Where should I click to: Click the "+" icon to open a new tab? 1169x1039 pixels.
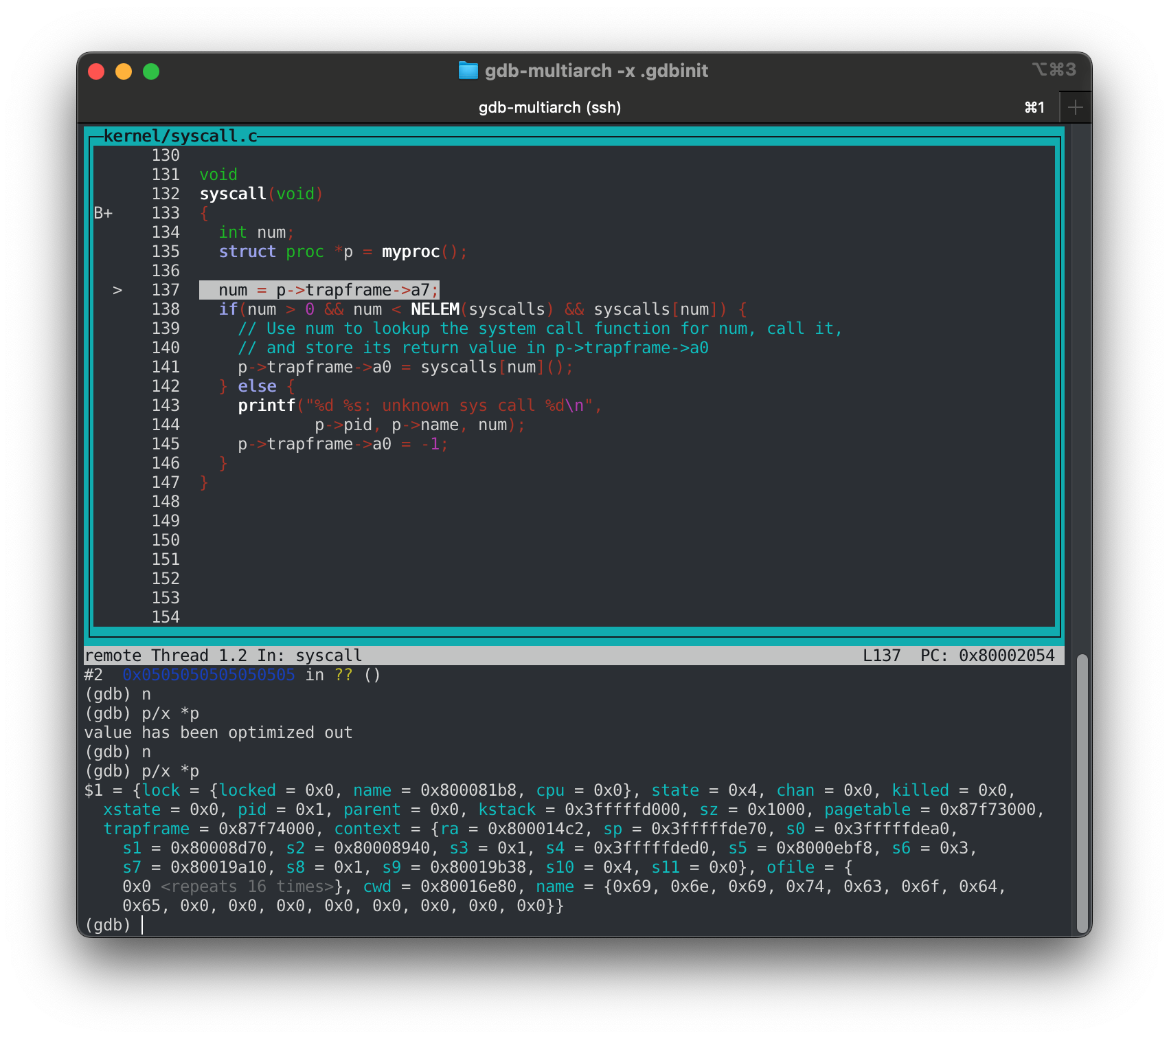(x=1075, y=107)
